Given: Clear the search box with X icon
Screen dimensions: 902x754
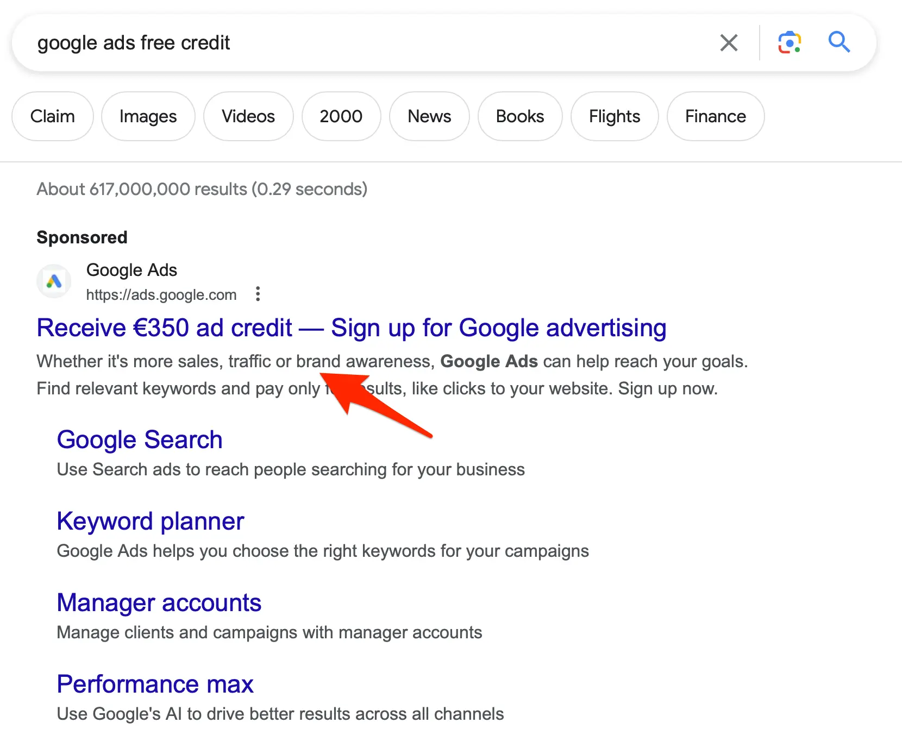Looking at the screenshot, I should (729, 42).
